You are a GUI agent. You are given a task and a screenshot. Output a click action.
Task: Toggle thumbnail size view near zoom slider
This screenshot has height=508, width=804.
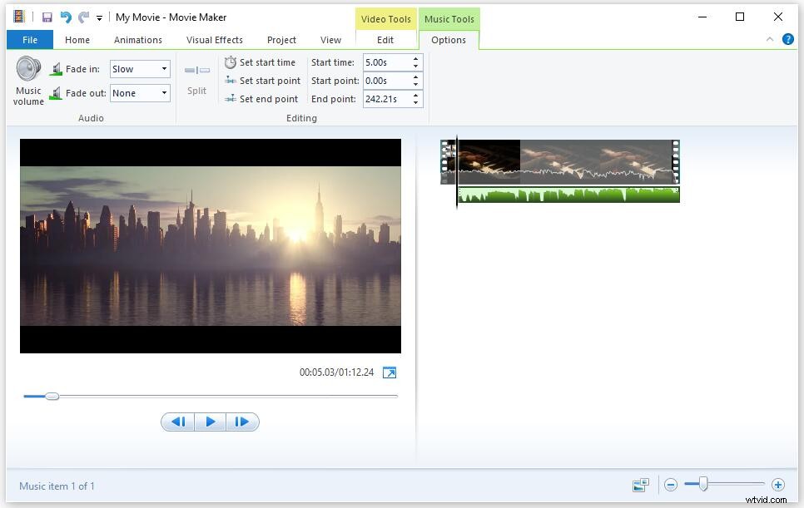tap(640, 485)
